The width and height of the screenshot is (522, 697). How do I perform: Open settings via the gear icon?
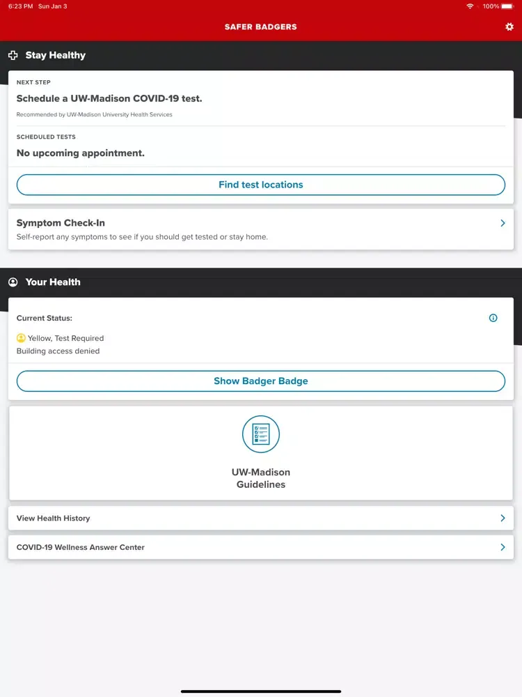[509, 26]
